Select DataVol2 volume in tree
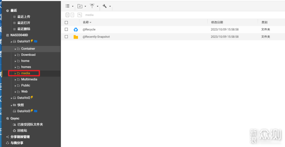This screenshot has height=147, width=285. (x=24, y=98)
